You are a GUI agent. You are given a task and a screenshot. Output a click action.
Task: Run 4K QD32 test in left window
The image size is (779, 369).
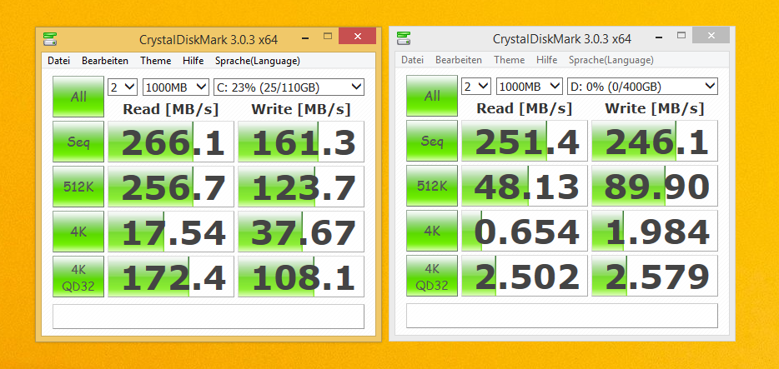78,277
